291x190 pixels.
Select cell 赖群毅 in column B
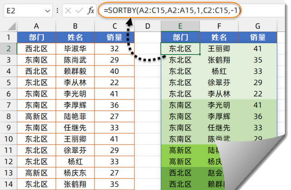click(x=75, y=71)
